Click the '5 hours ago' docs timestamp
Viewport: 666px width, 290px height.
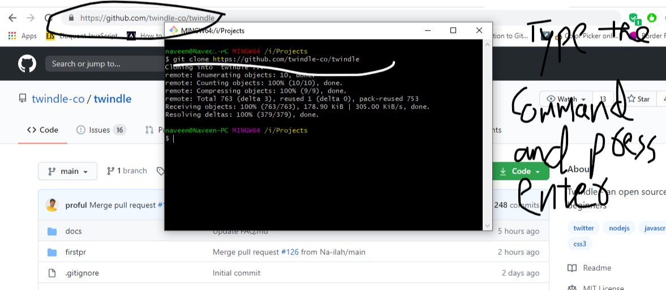pos(519,231)
